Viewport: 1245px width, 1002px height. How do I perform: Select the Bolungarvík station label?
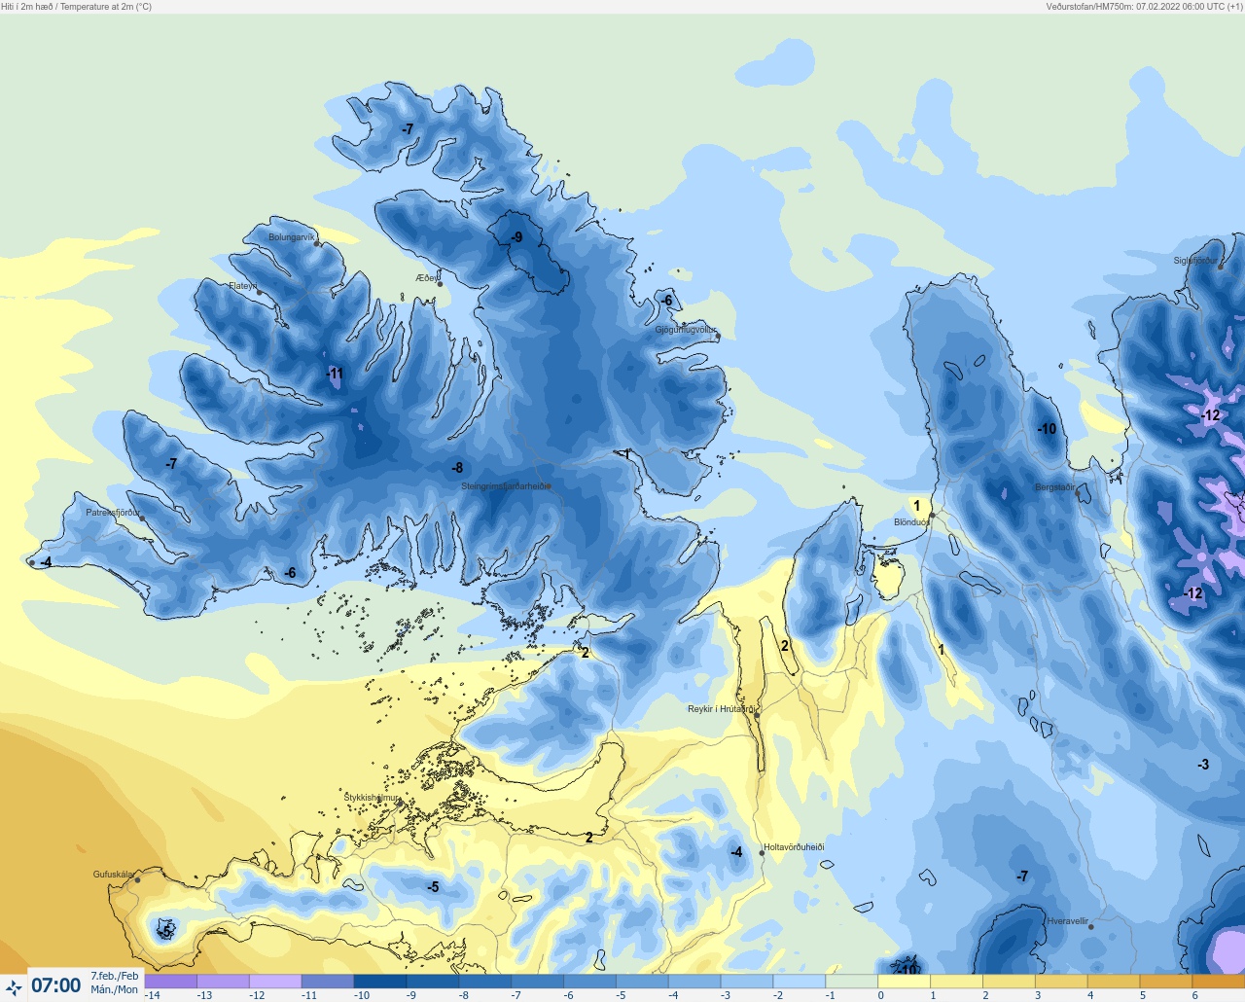point(291,237)
